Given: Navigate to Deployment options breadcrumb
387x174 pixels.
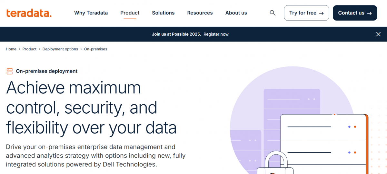Looking at the screenshot, I should point(60,49).
